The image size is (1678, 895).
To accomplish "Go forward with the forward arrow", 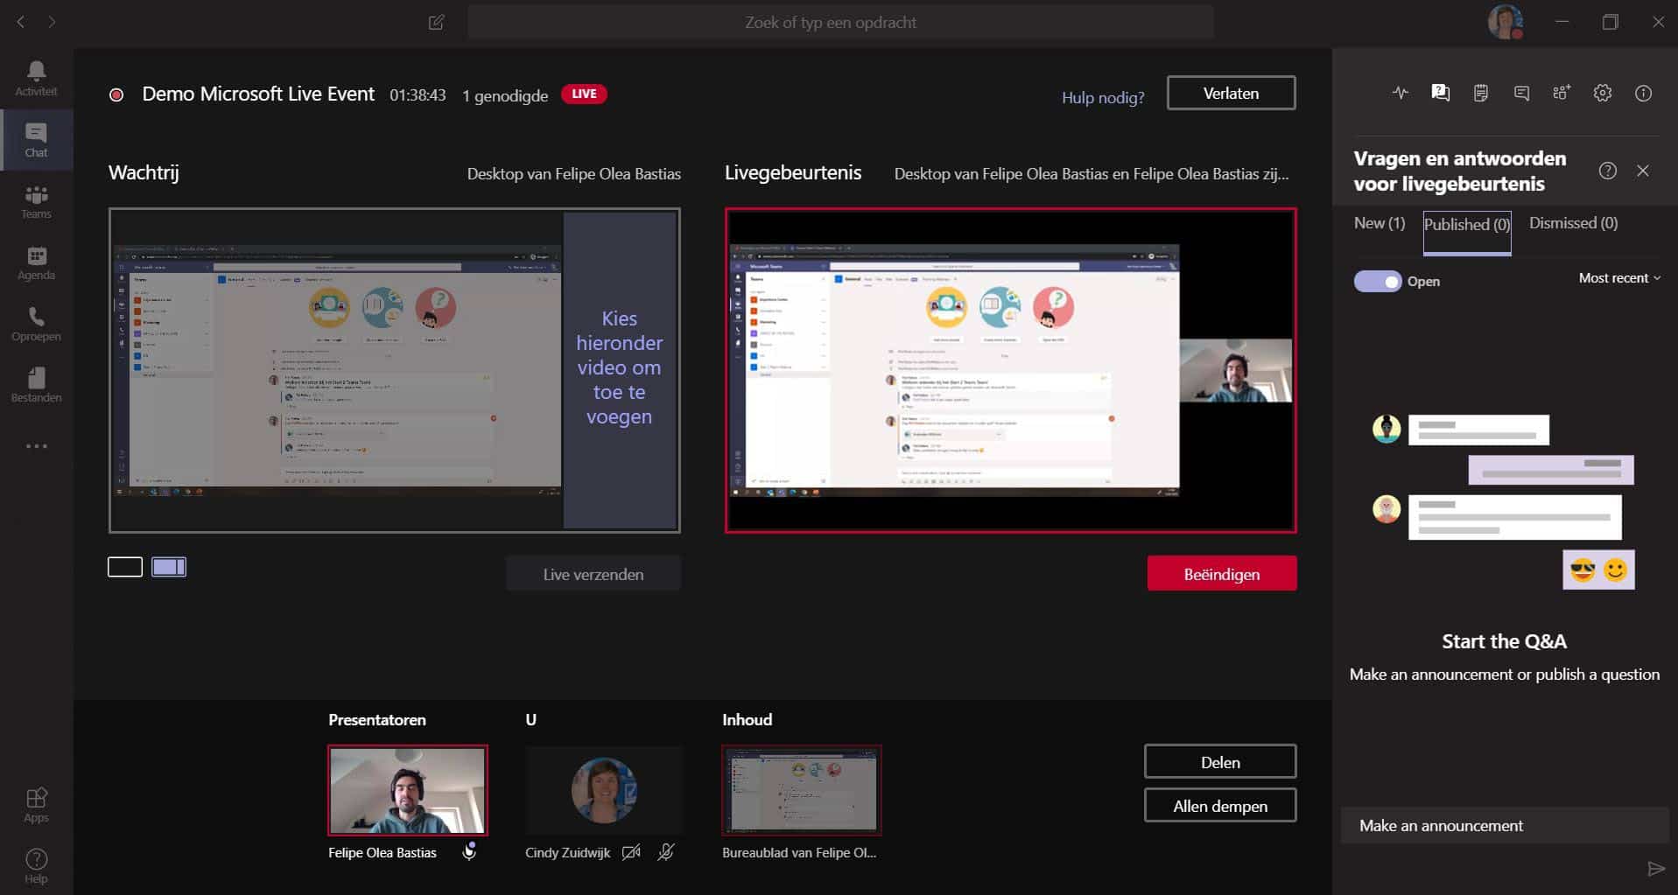I will pos(52,22).
